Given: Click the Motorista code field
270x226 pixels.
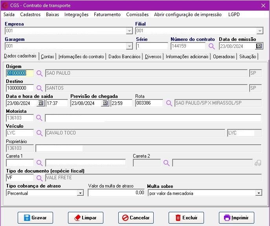Looking at the screenshot, I should point(20,118).
